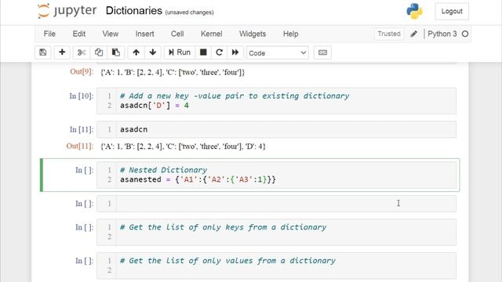Click the kernel idle circle indicator

pos(465,34)
